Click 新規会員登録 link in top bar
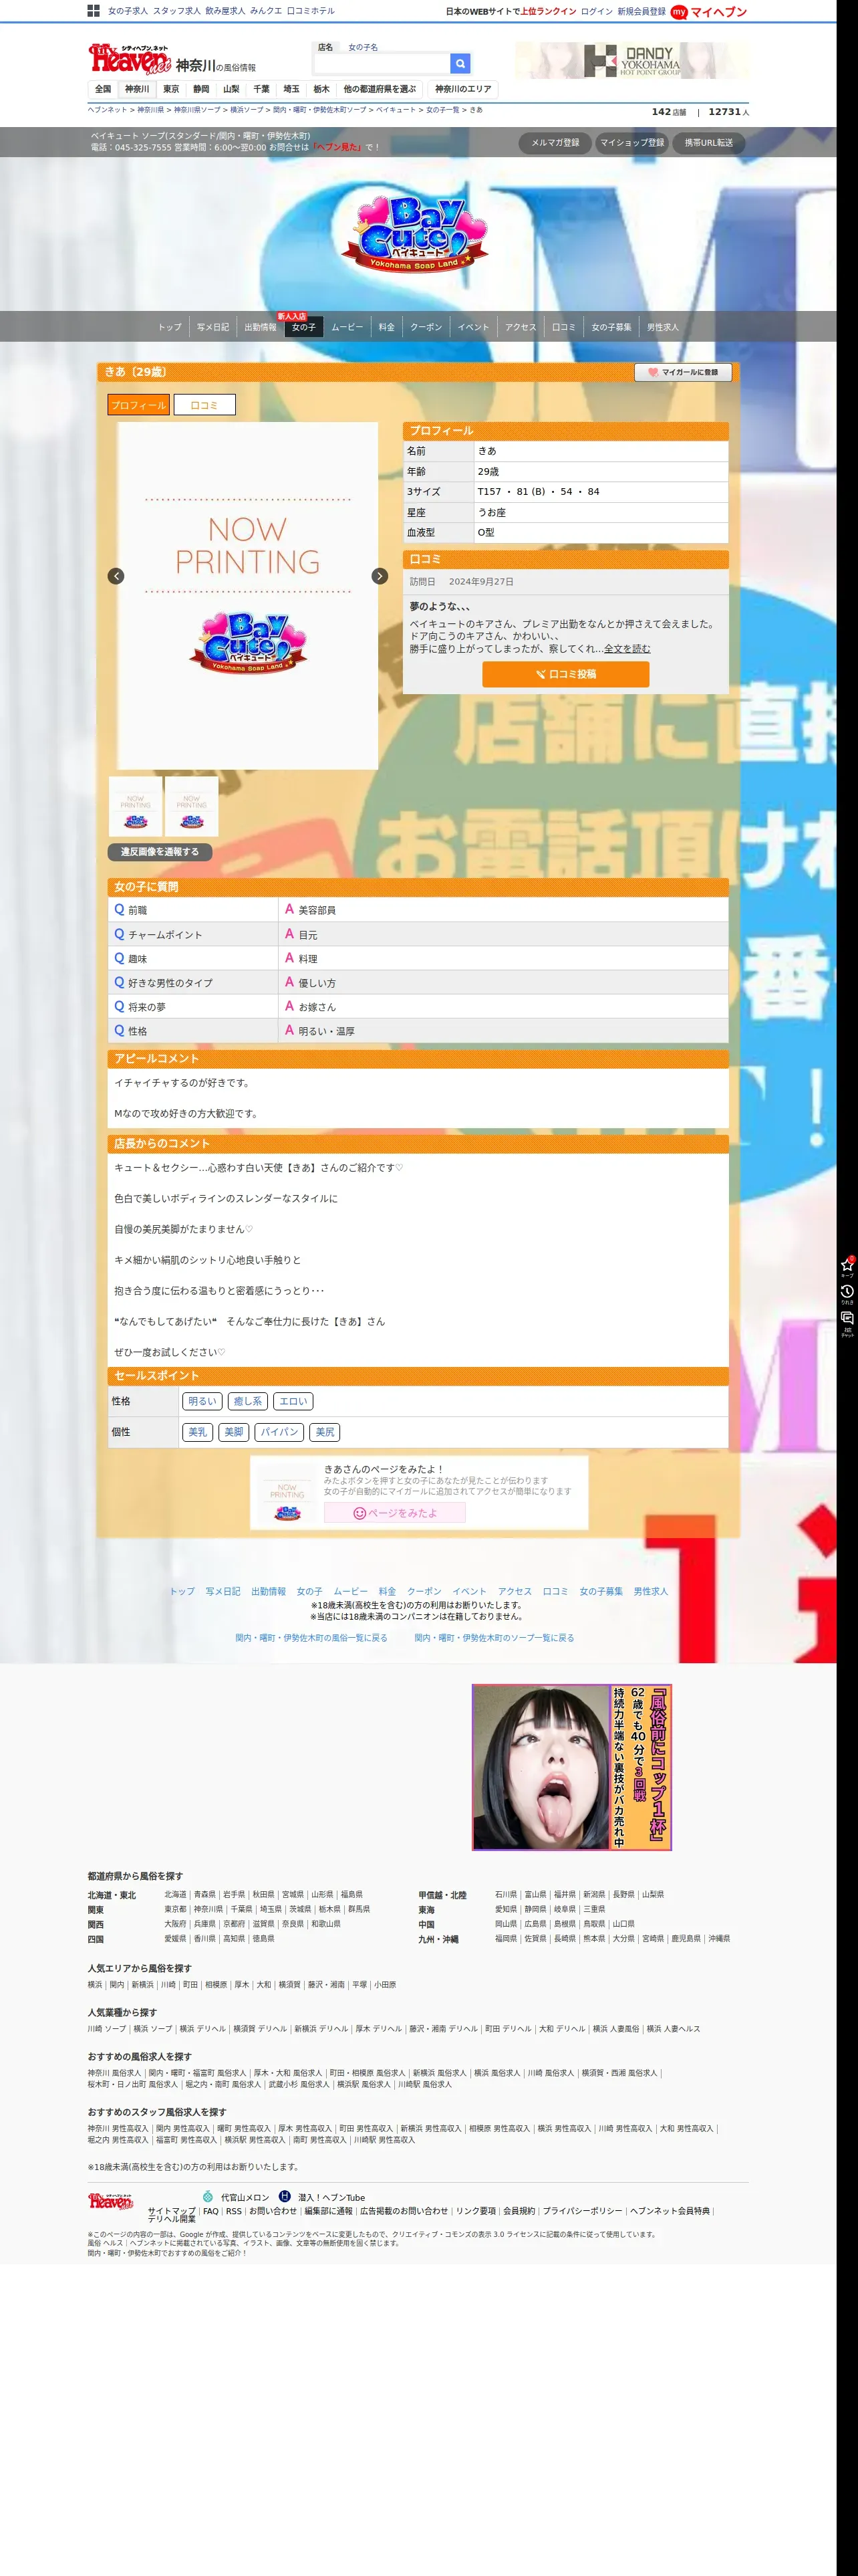 coord(641,12)
